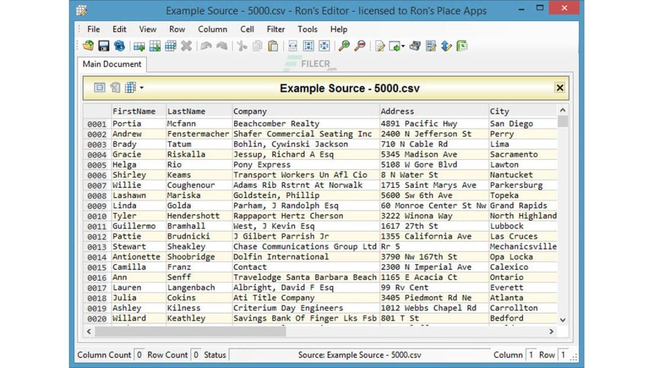The width and height of the screenshot is (654, 368).
Task: Click the city cell "Grand Rapids"
Action: 523,206
